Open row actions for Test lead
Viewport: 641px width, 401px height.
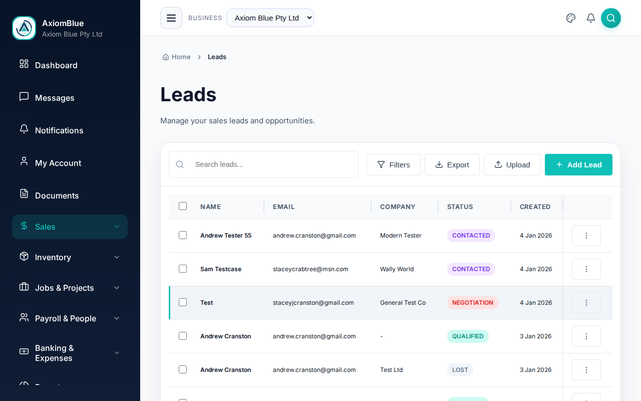[586, 303]
